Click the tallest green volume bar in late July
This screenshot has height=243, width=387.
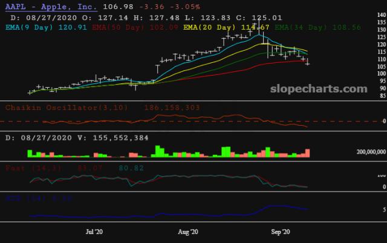157,151
